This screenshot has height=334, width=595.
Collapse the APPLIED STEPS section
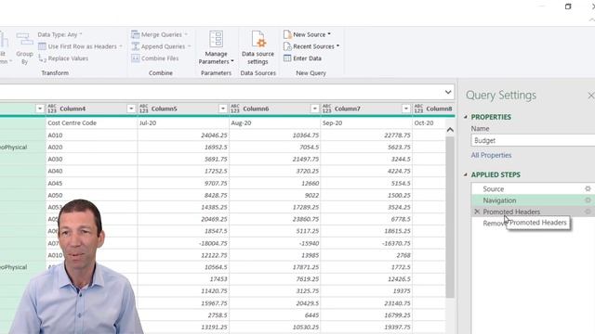(466, 174)
